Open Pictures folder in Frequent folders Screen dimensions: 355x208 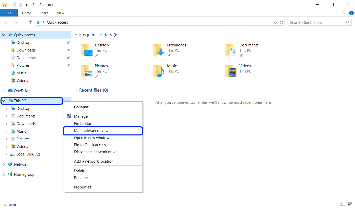pyautogui.click(x=94, y=71)
